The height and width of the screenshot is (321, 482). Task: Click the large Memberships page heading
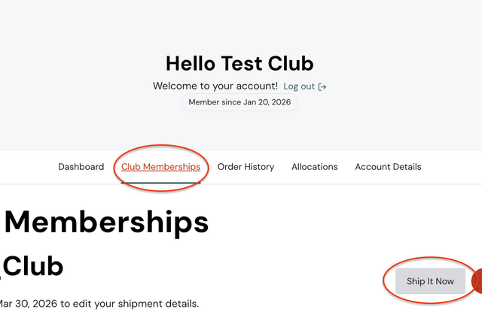[106, 222]
